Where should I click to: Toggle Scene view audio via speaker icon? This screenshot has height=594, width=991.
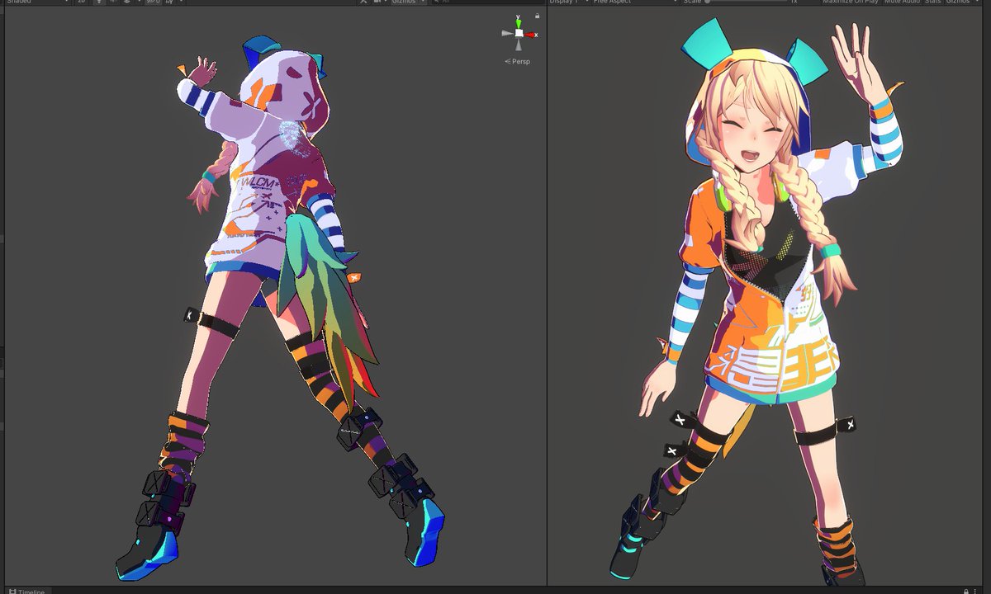point(113,2)
